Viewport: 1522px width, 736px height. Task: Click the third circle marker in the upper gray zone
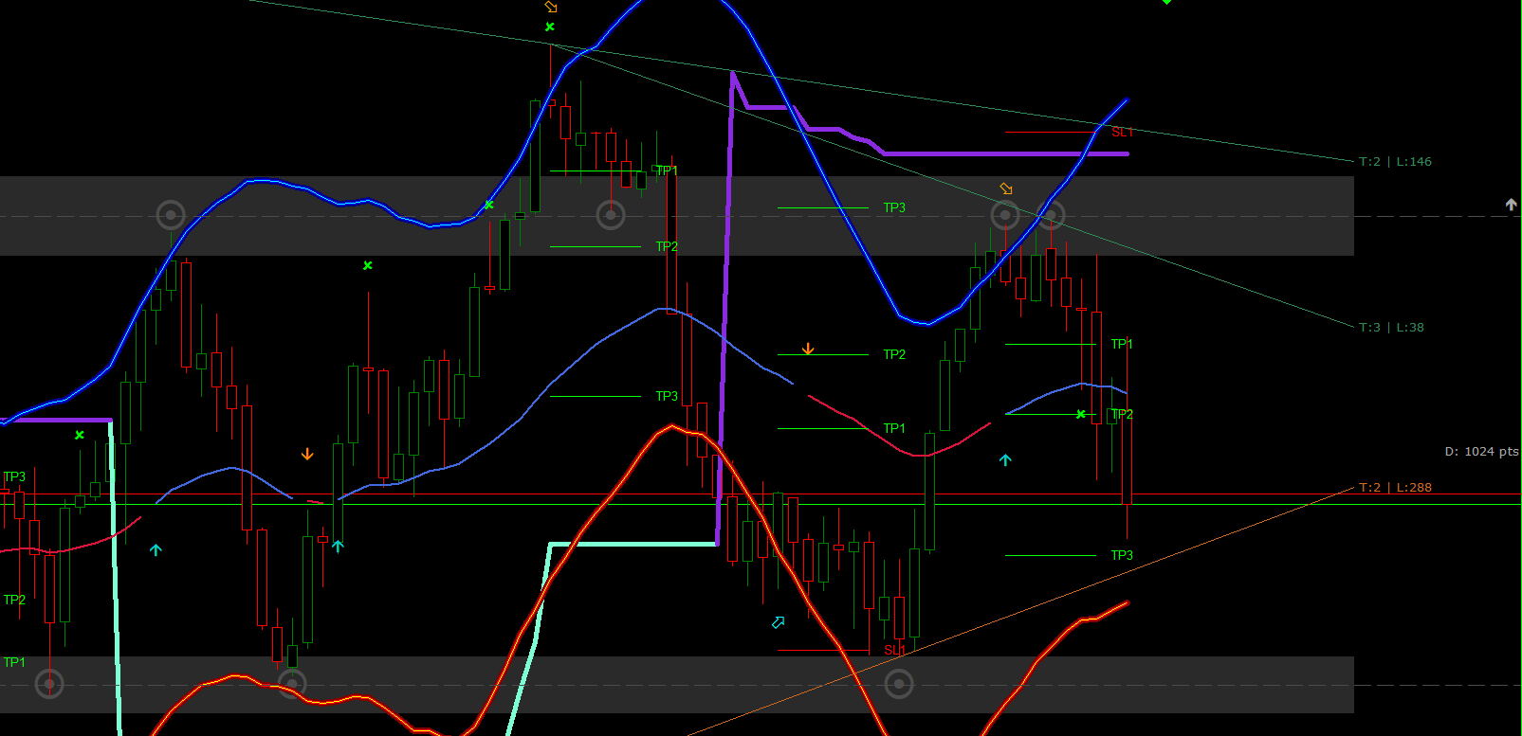pyautogui.click(x=1005, y=215)
